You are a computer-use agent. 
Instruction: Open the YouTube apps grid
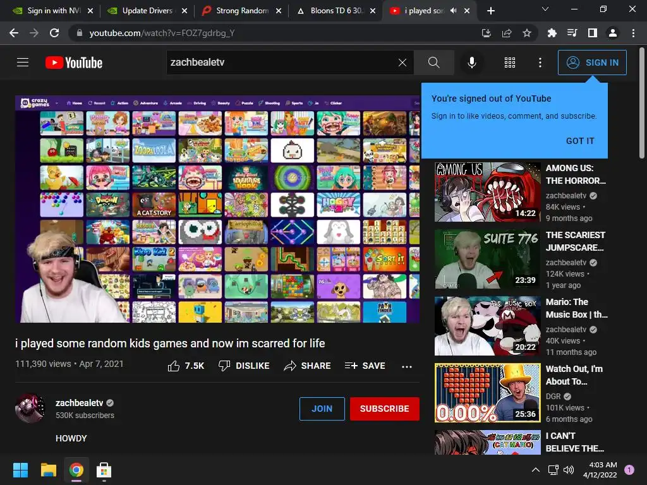[x=510, y=63]
